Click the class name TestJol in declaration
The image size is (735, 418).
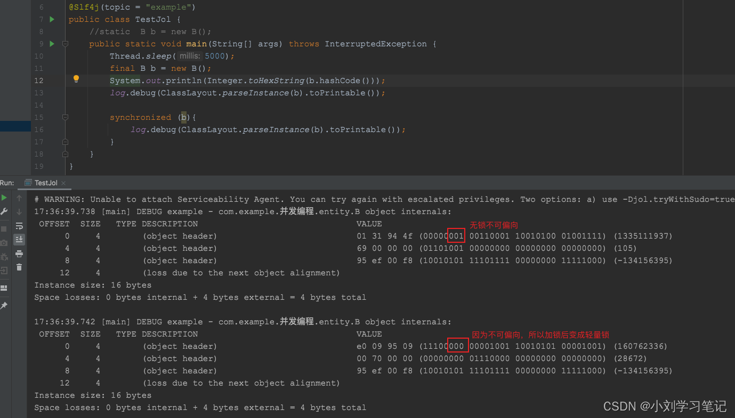(153, 19)
